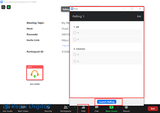Click the Polls toolbar button
The image size is (160, 113).
(83, 109)
